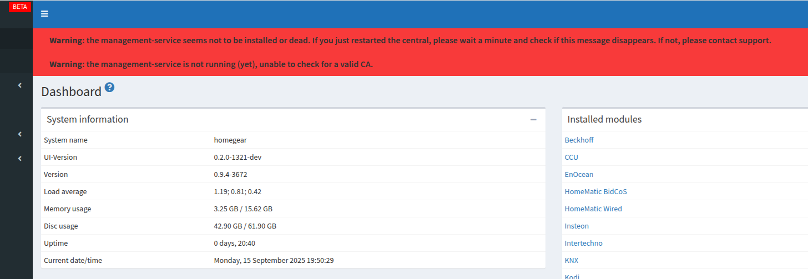Image resolution: width=808 pixels, height=279 pixels.
Task: Collapse the System information panel
Action: (533, 119)
